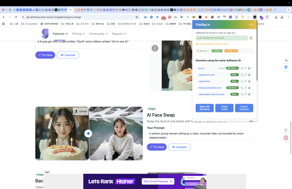
Task: Click the GizAI logo
Action: pos(45,34)
